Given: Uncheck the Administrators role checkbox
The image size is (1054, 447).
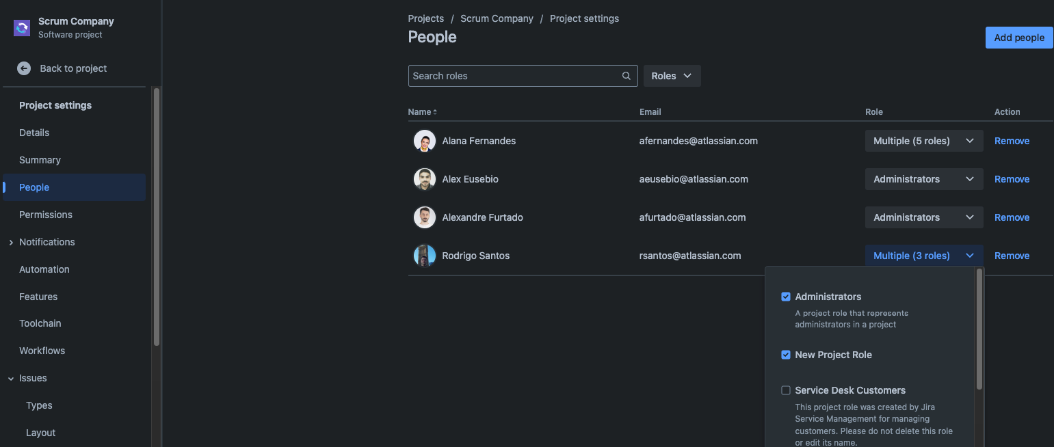Looking at the screenshot, I should click(x=786, y=297).
